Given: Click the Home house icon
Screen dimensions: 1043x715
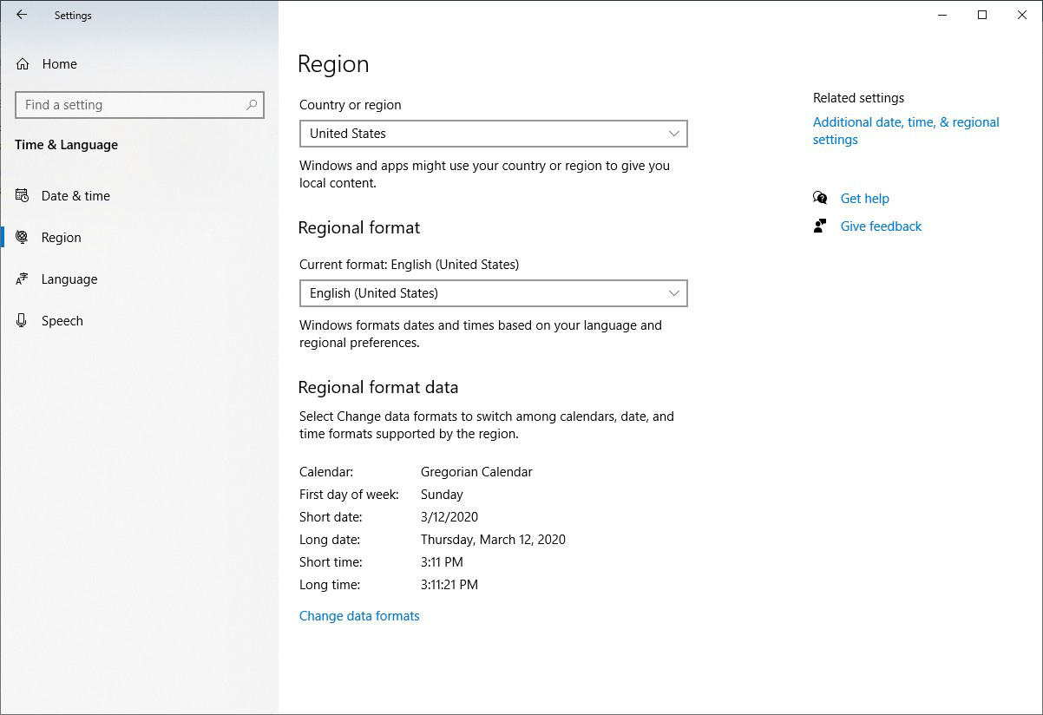Looking at the screenshot, I should coord(23,64).
